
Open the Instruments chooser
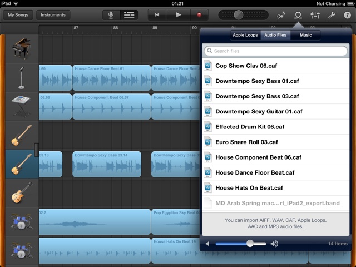[x=53, y=15]
